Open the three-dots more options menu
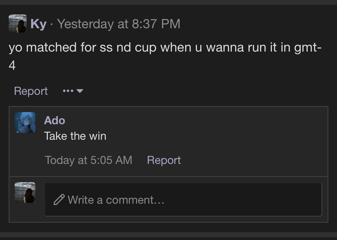The image size is (337, 240). point(68,91)
